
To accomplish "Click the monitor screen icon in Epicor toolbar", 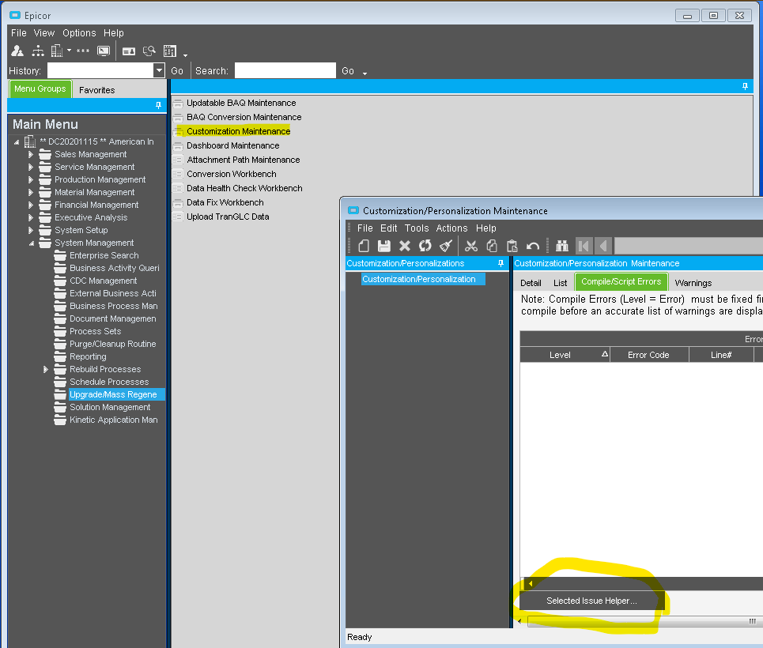I will (x=104, y=51).
